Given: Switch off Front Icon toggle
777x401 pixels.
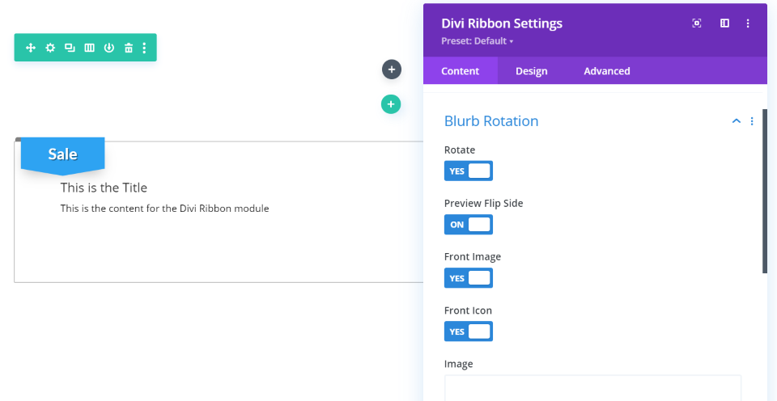Looking at the screenshot, I should 468,331.
